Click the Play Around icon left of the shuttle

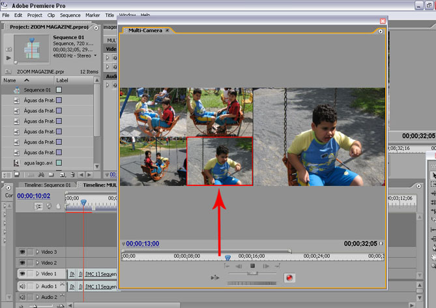(x=214, y=277)
